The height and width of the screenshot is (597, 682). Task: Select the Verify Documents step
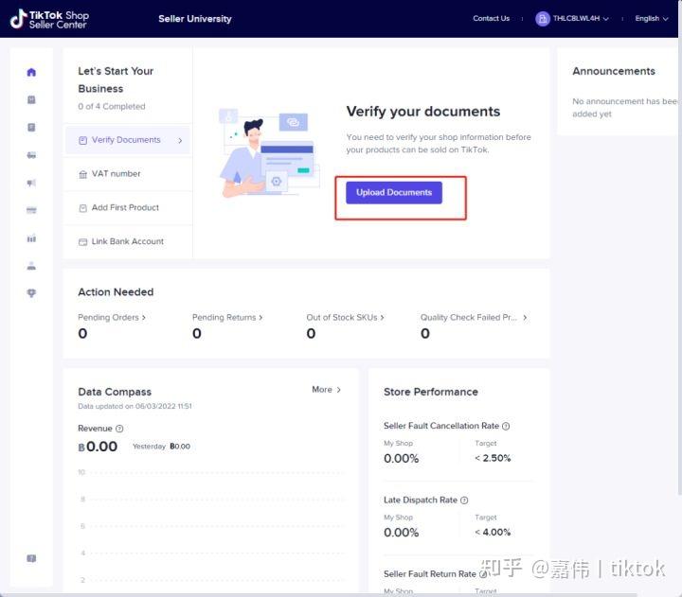[128, 140]
